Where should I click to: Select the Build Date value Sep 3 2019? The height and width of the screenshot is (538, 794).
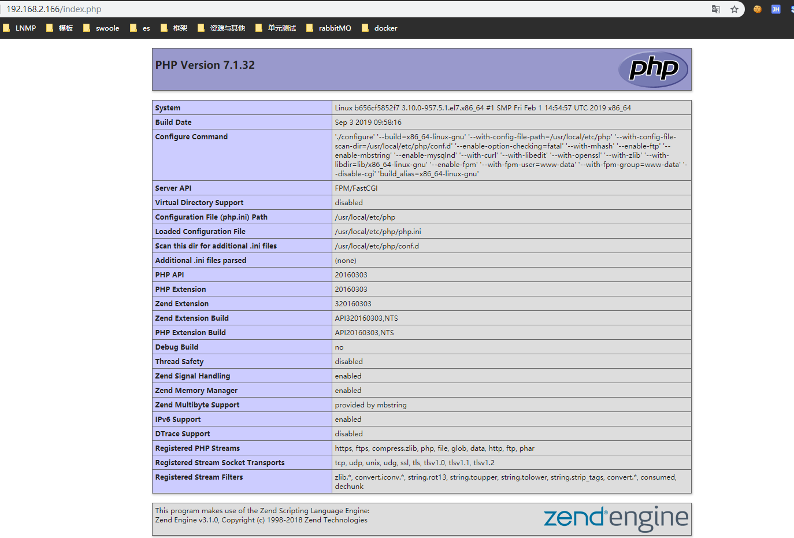point(368,123)
